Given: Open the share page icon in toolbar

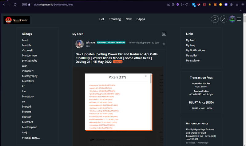Looking at the screenshot, I should pyautogui.click(x=169, y=5).
